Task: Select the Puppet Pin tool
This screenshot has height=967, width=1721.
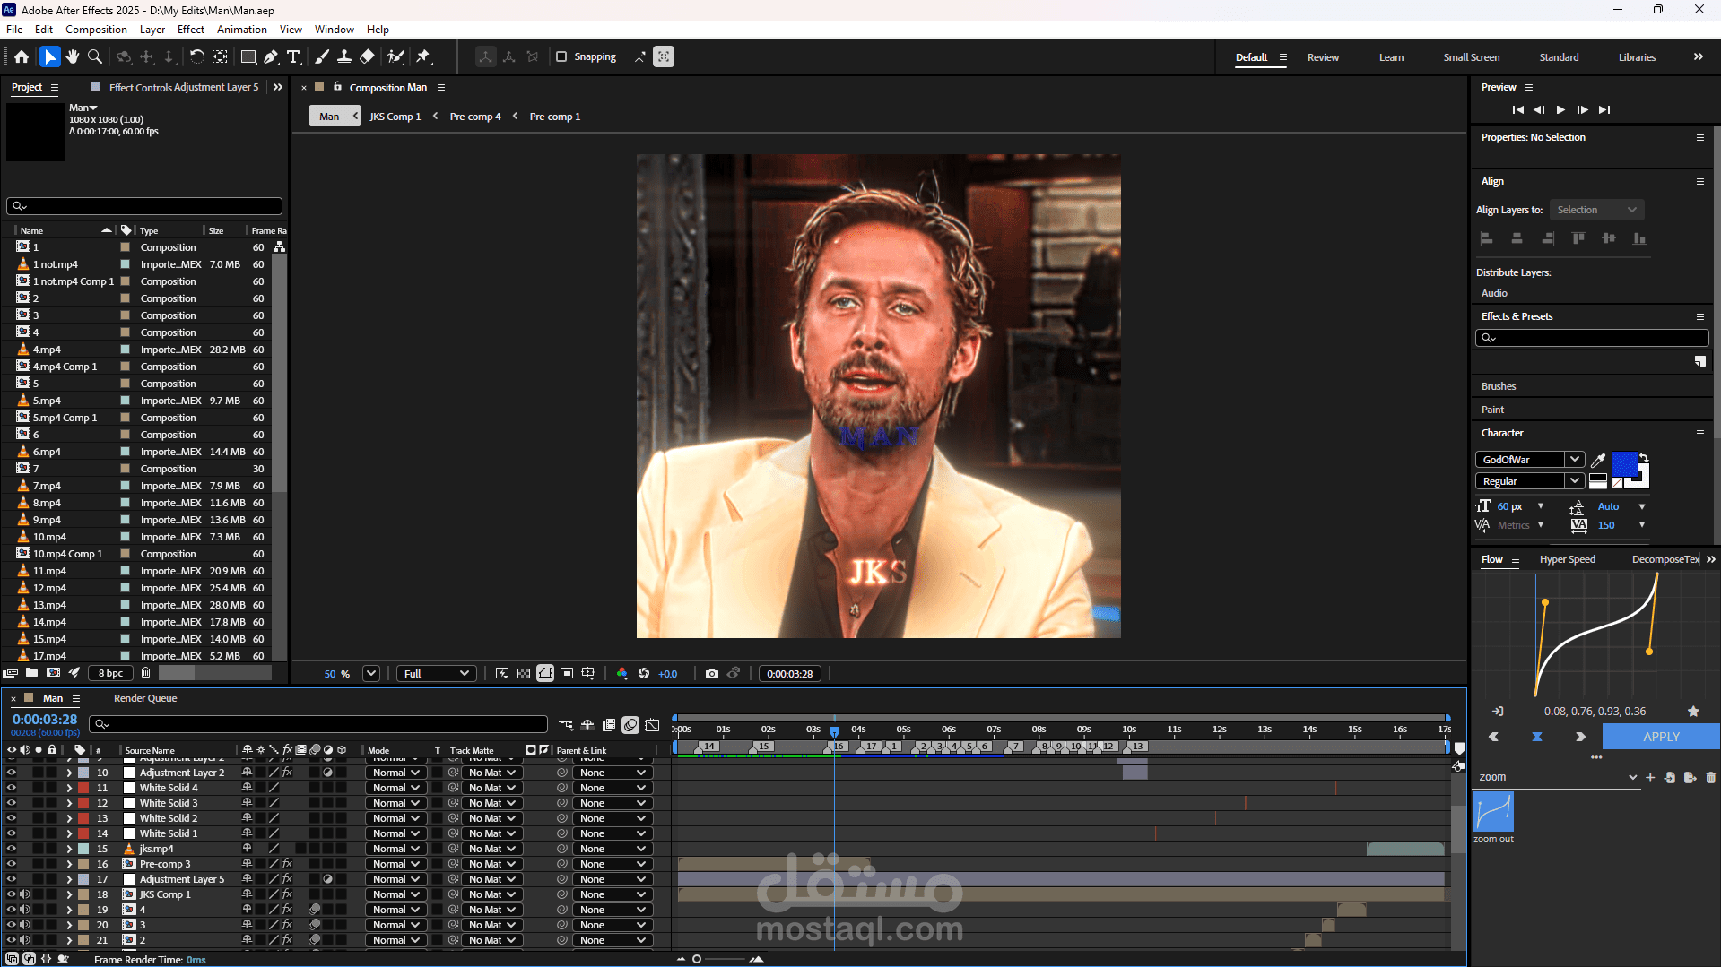Action: pos(423,56)
